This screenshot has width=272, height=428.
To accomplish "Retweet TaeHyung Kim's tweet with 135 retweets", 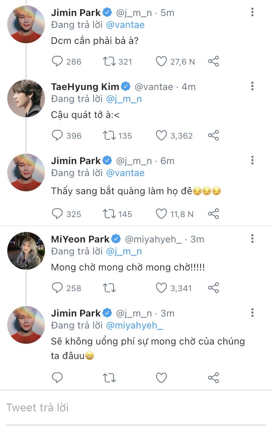I will pyautogui.click(x=109, y=135).
